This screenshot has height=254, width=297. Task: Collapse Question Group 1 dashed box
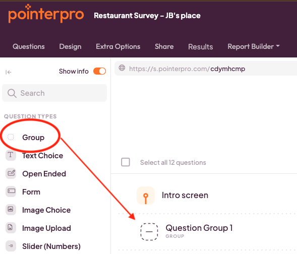coord(149,232)
